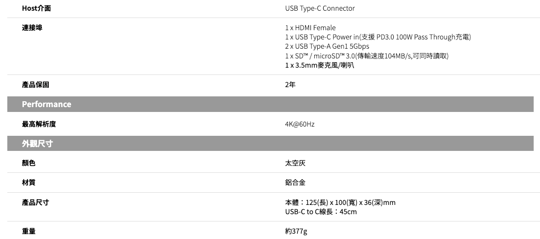Click the 約377g weight value

point(296,231)
